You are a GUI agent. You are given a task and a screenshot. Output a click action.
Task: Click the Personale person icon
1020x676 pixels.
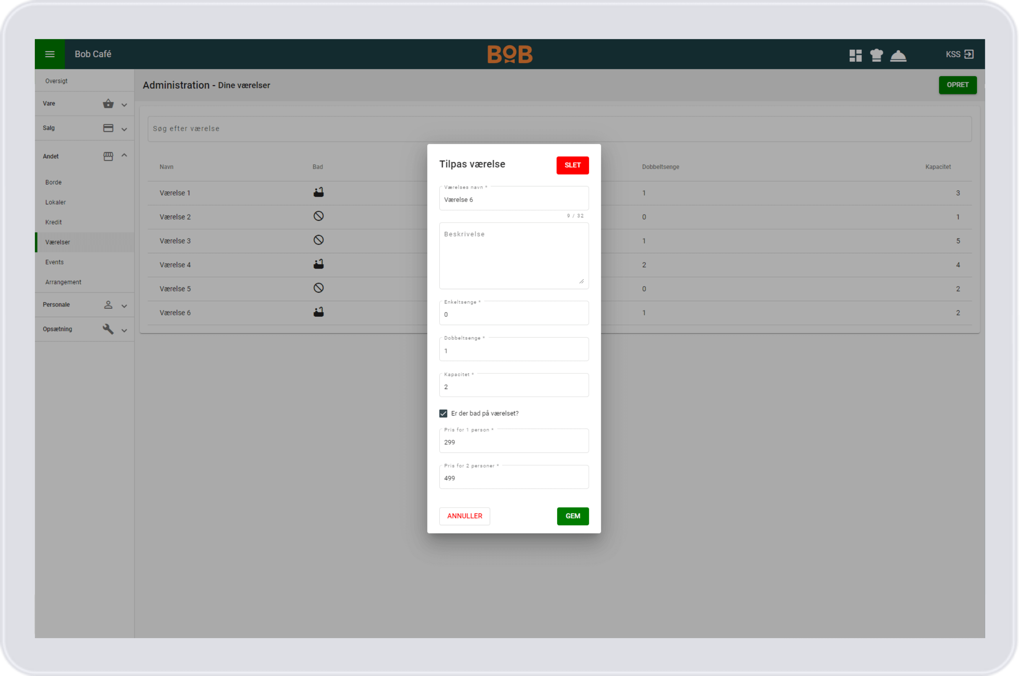pyautogui.click(x=108, y=305)
